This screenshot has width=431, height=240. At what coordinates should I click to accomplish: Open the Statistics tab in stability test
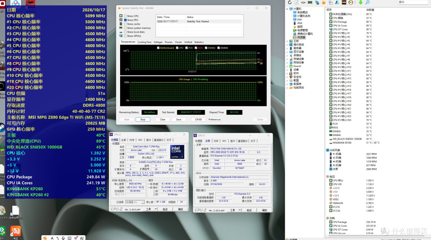click(x=199, y=42)
